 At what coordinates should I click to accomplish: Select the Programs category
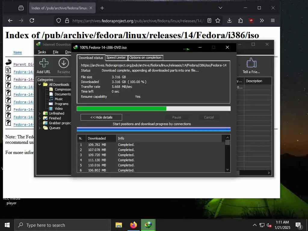(59, 104)
